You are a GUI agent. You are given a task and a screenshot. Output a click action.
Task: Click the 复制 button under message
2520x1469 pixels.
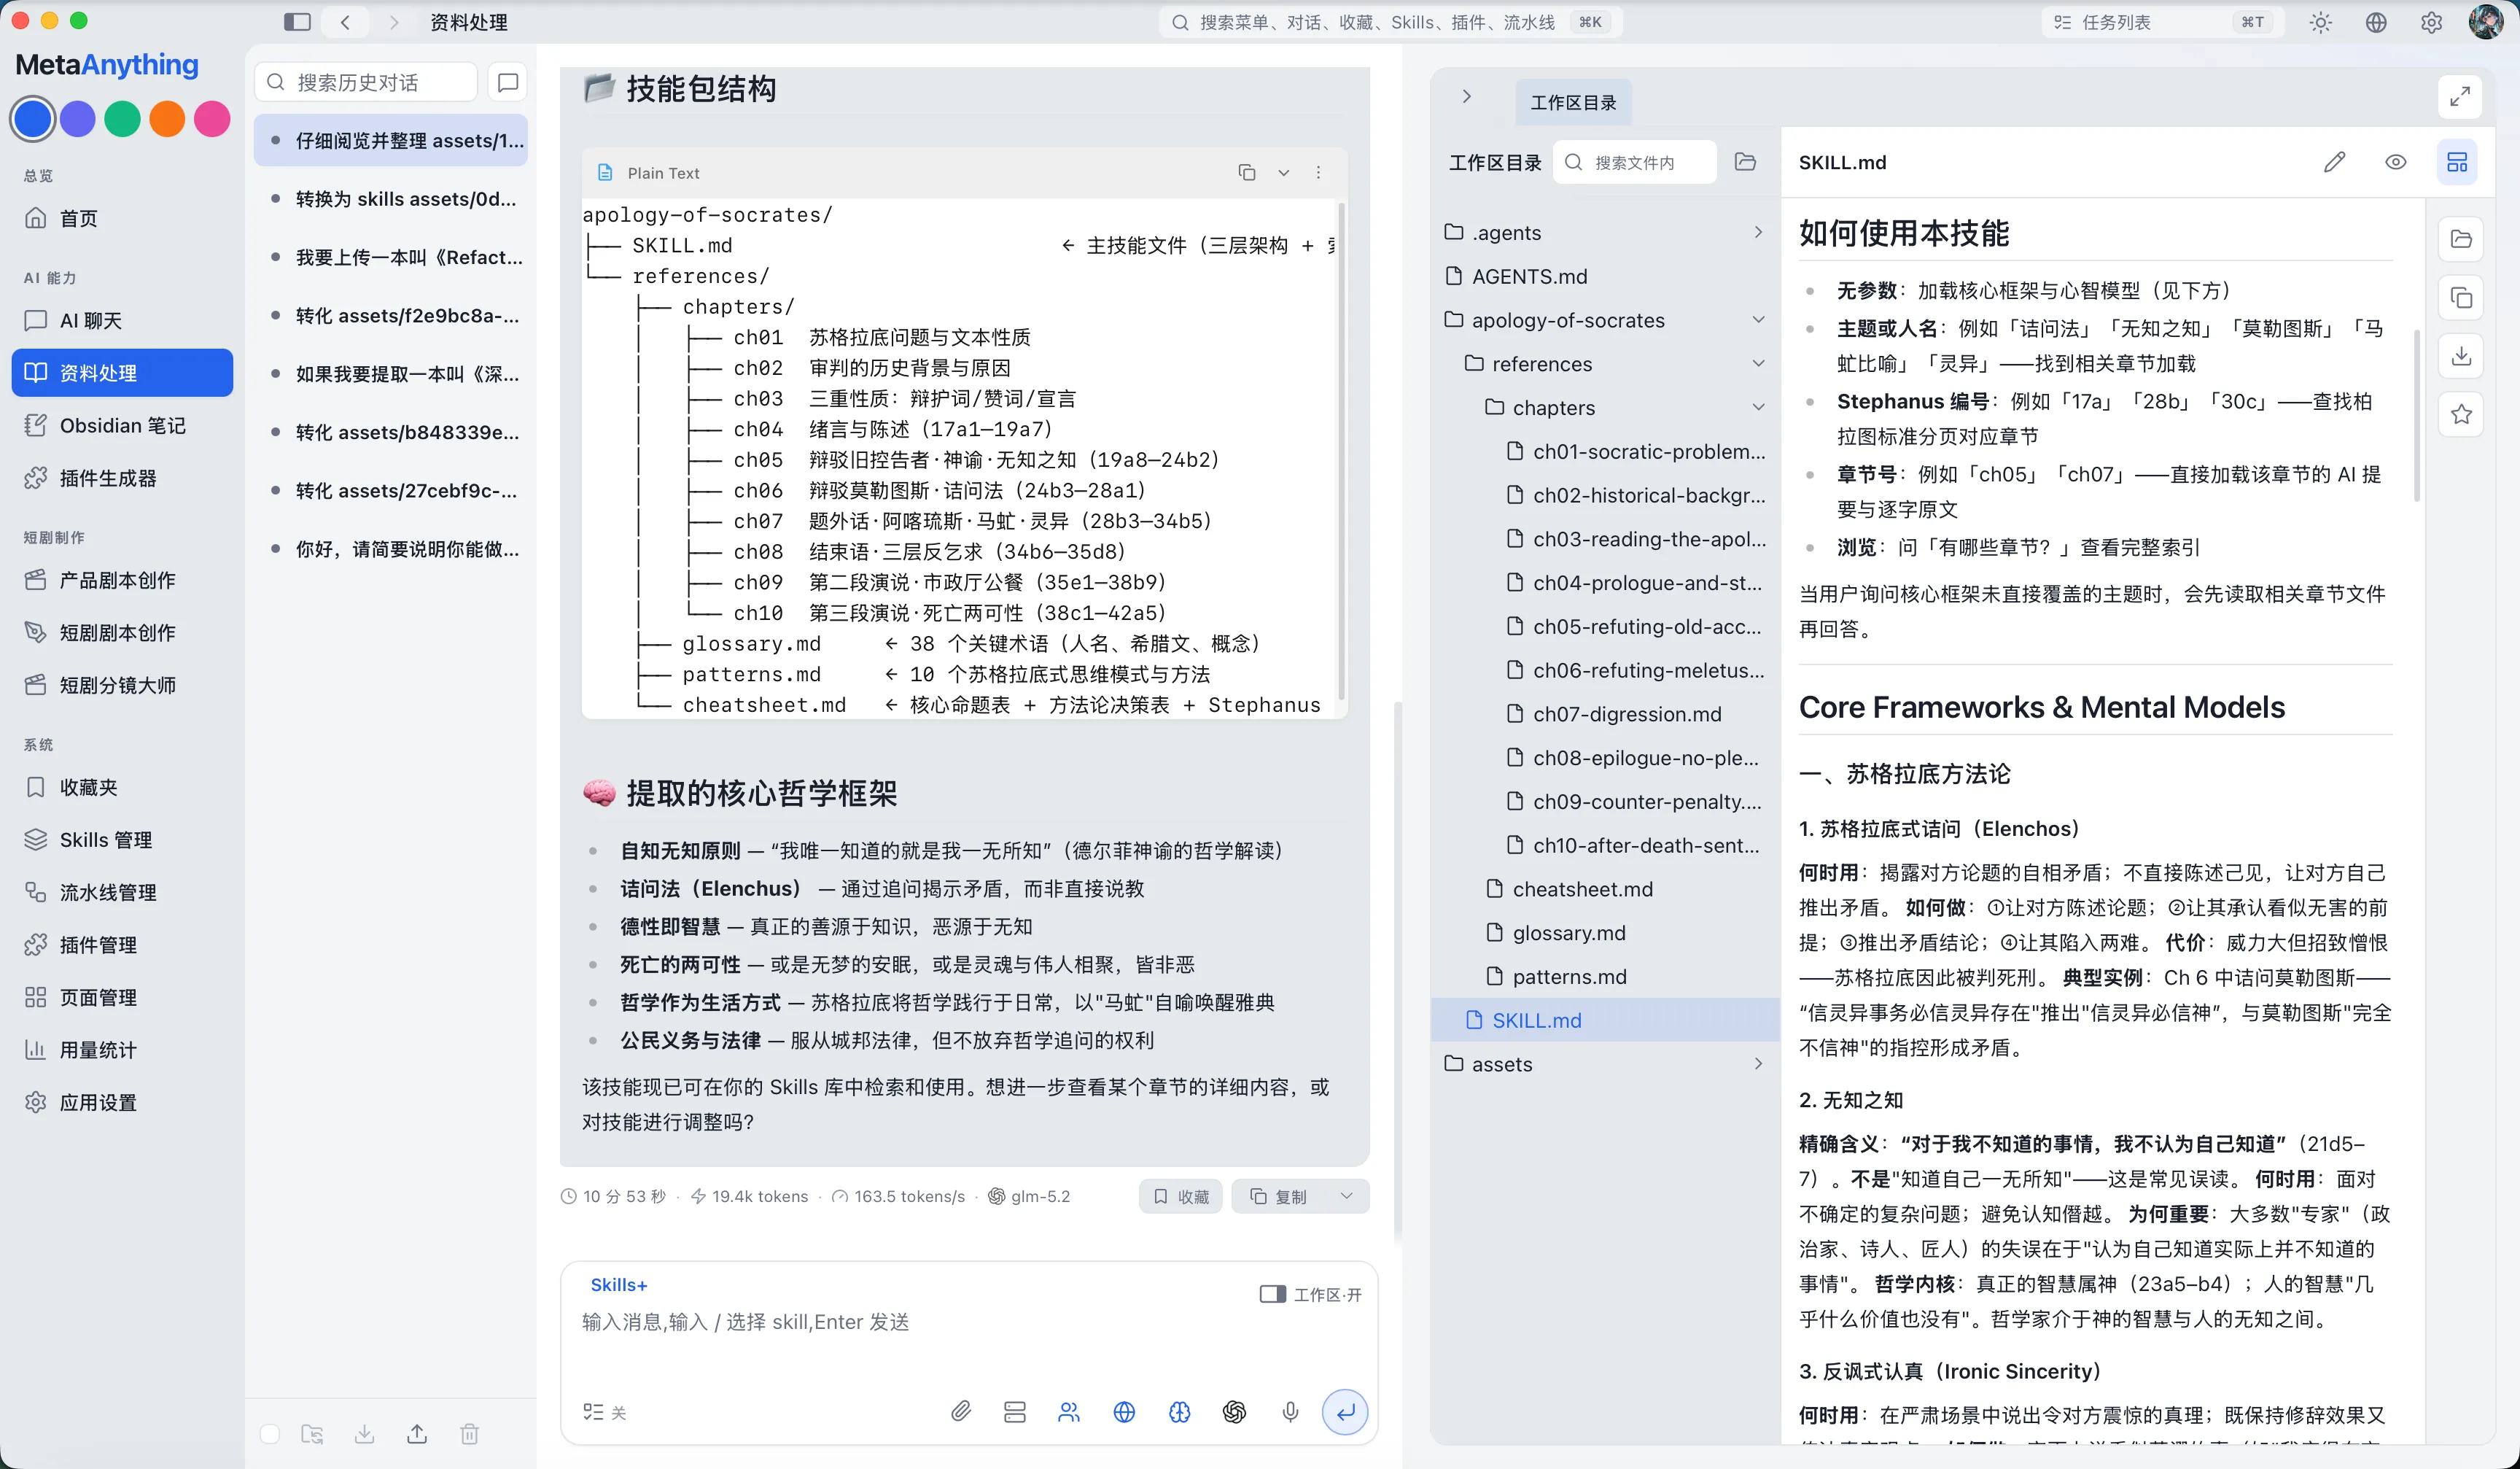(x=1278, y=1195)
